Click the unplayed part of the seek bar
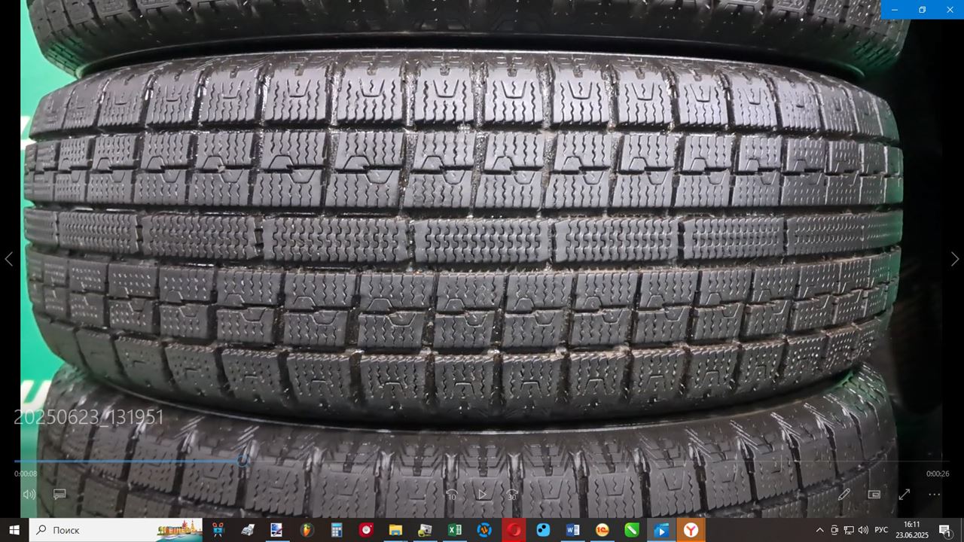 [599, 461]
